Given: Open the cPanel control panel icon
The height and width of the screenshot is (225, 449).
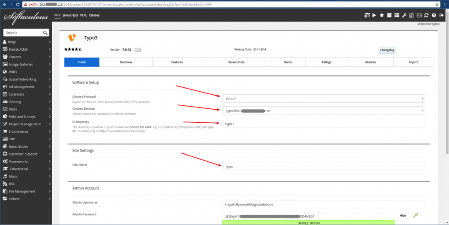Looking at the screenshot, I should (x=367, y=15).
